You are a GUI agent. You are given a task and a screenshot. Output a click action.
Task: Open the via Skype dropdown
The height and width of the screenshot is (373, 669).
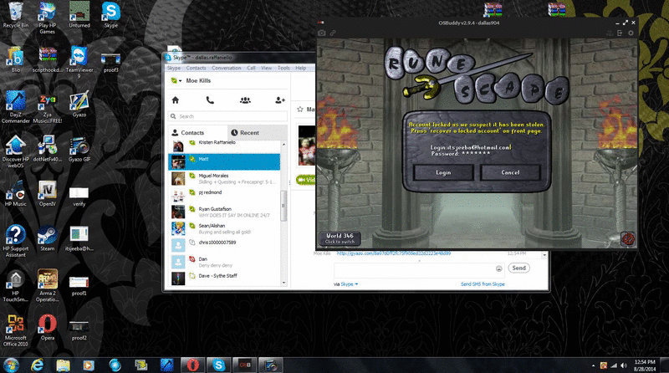coord(349,284)
